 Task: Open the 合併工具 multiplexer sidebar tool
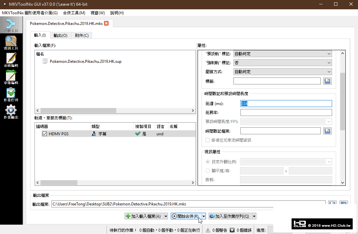coord(11,25)
